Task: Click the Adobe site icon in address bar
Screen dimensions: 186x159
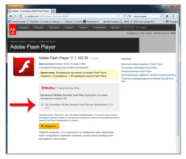Action: [21, 16]
